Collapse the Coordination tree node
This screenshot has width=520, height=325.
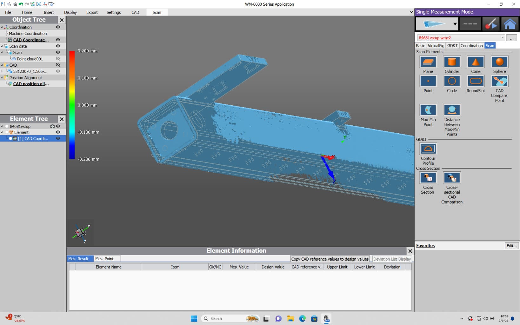pyautogui.click(x=2, y=27)
